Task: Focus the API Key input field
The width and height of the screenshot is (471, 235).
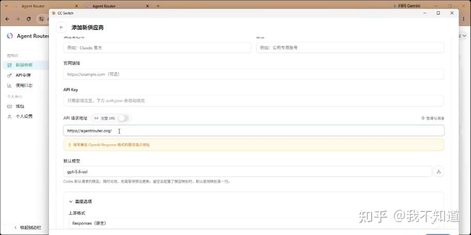Action: 254,101
